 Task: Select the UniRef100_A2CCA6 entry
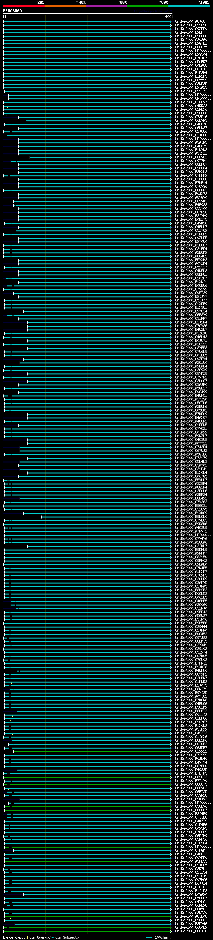[191, 542]
